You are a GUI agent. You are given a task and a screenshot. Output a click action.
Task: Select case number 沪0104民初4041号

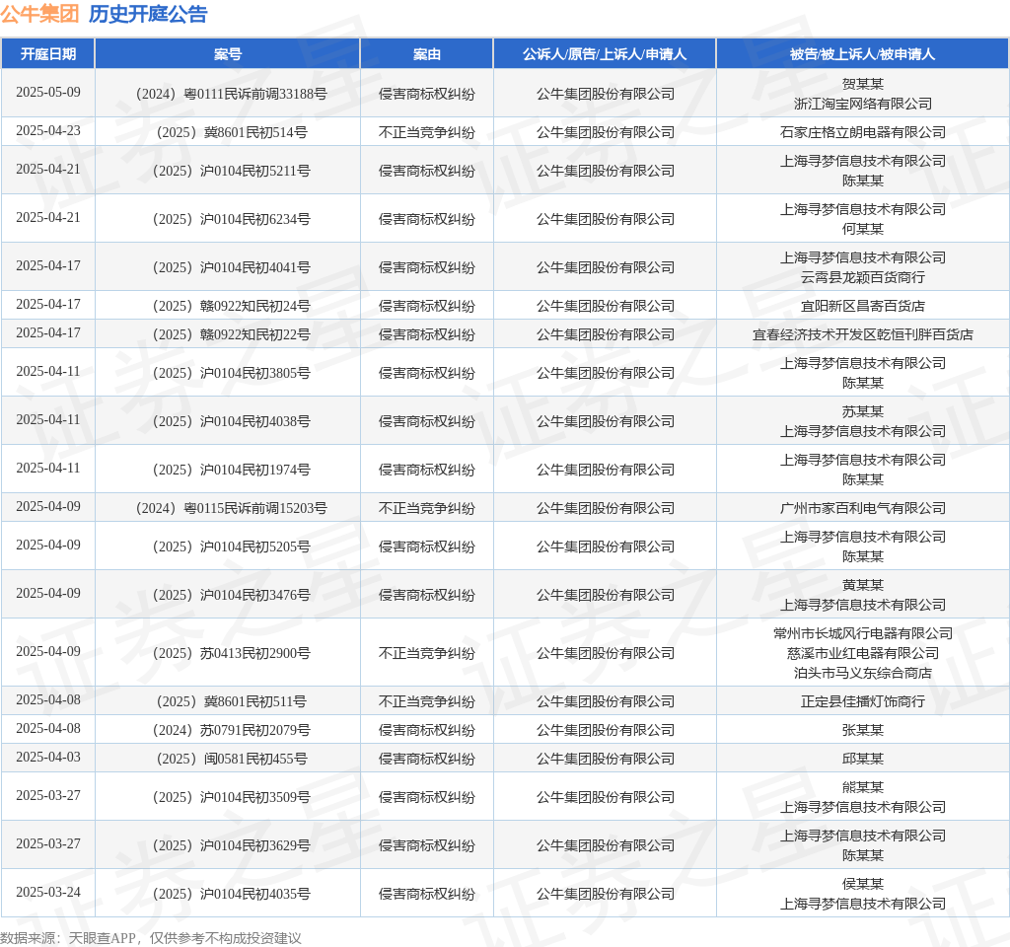(x=231, y=267)
